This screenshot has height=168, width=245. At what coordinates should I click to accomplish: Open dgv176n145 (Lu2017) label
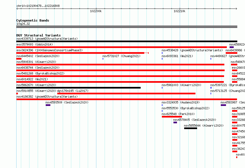click(x=73, y=91)
